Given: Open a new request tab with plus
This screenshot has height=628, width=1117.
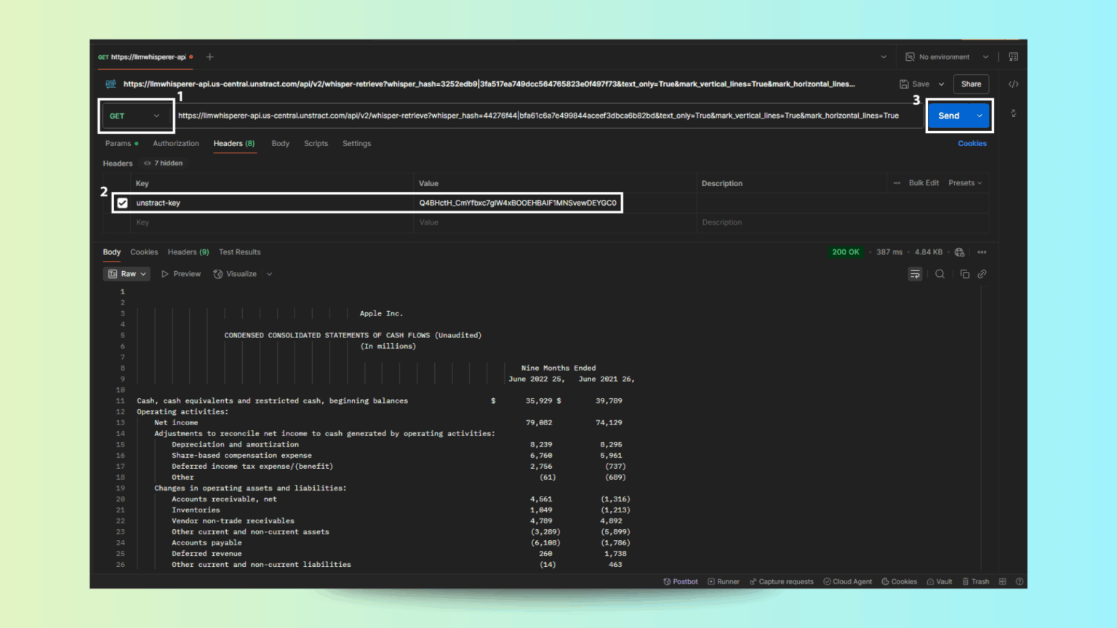Looking at the screenshot, I should click(x=209, y=57).
